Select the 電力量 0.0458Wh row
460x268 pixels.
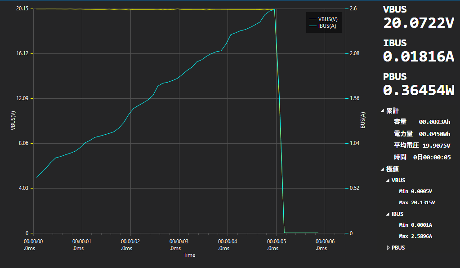422,134
